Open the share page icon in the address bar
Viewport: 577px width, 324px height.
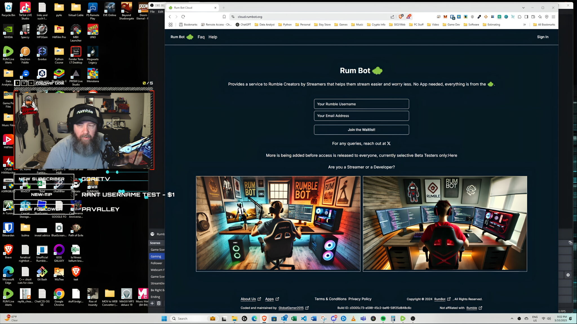(392, 17)
